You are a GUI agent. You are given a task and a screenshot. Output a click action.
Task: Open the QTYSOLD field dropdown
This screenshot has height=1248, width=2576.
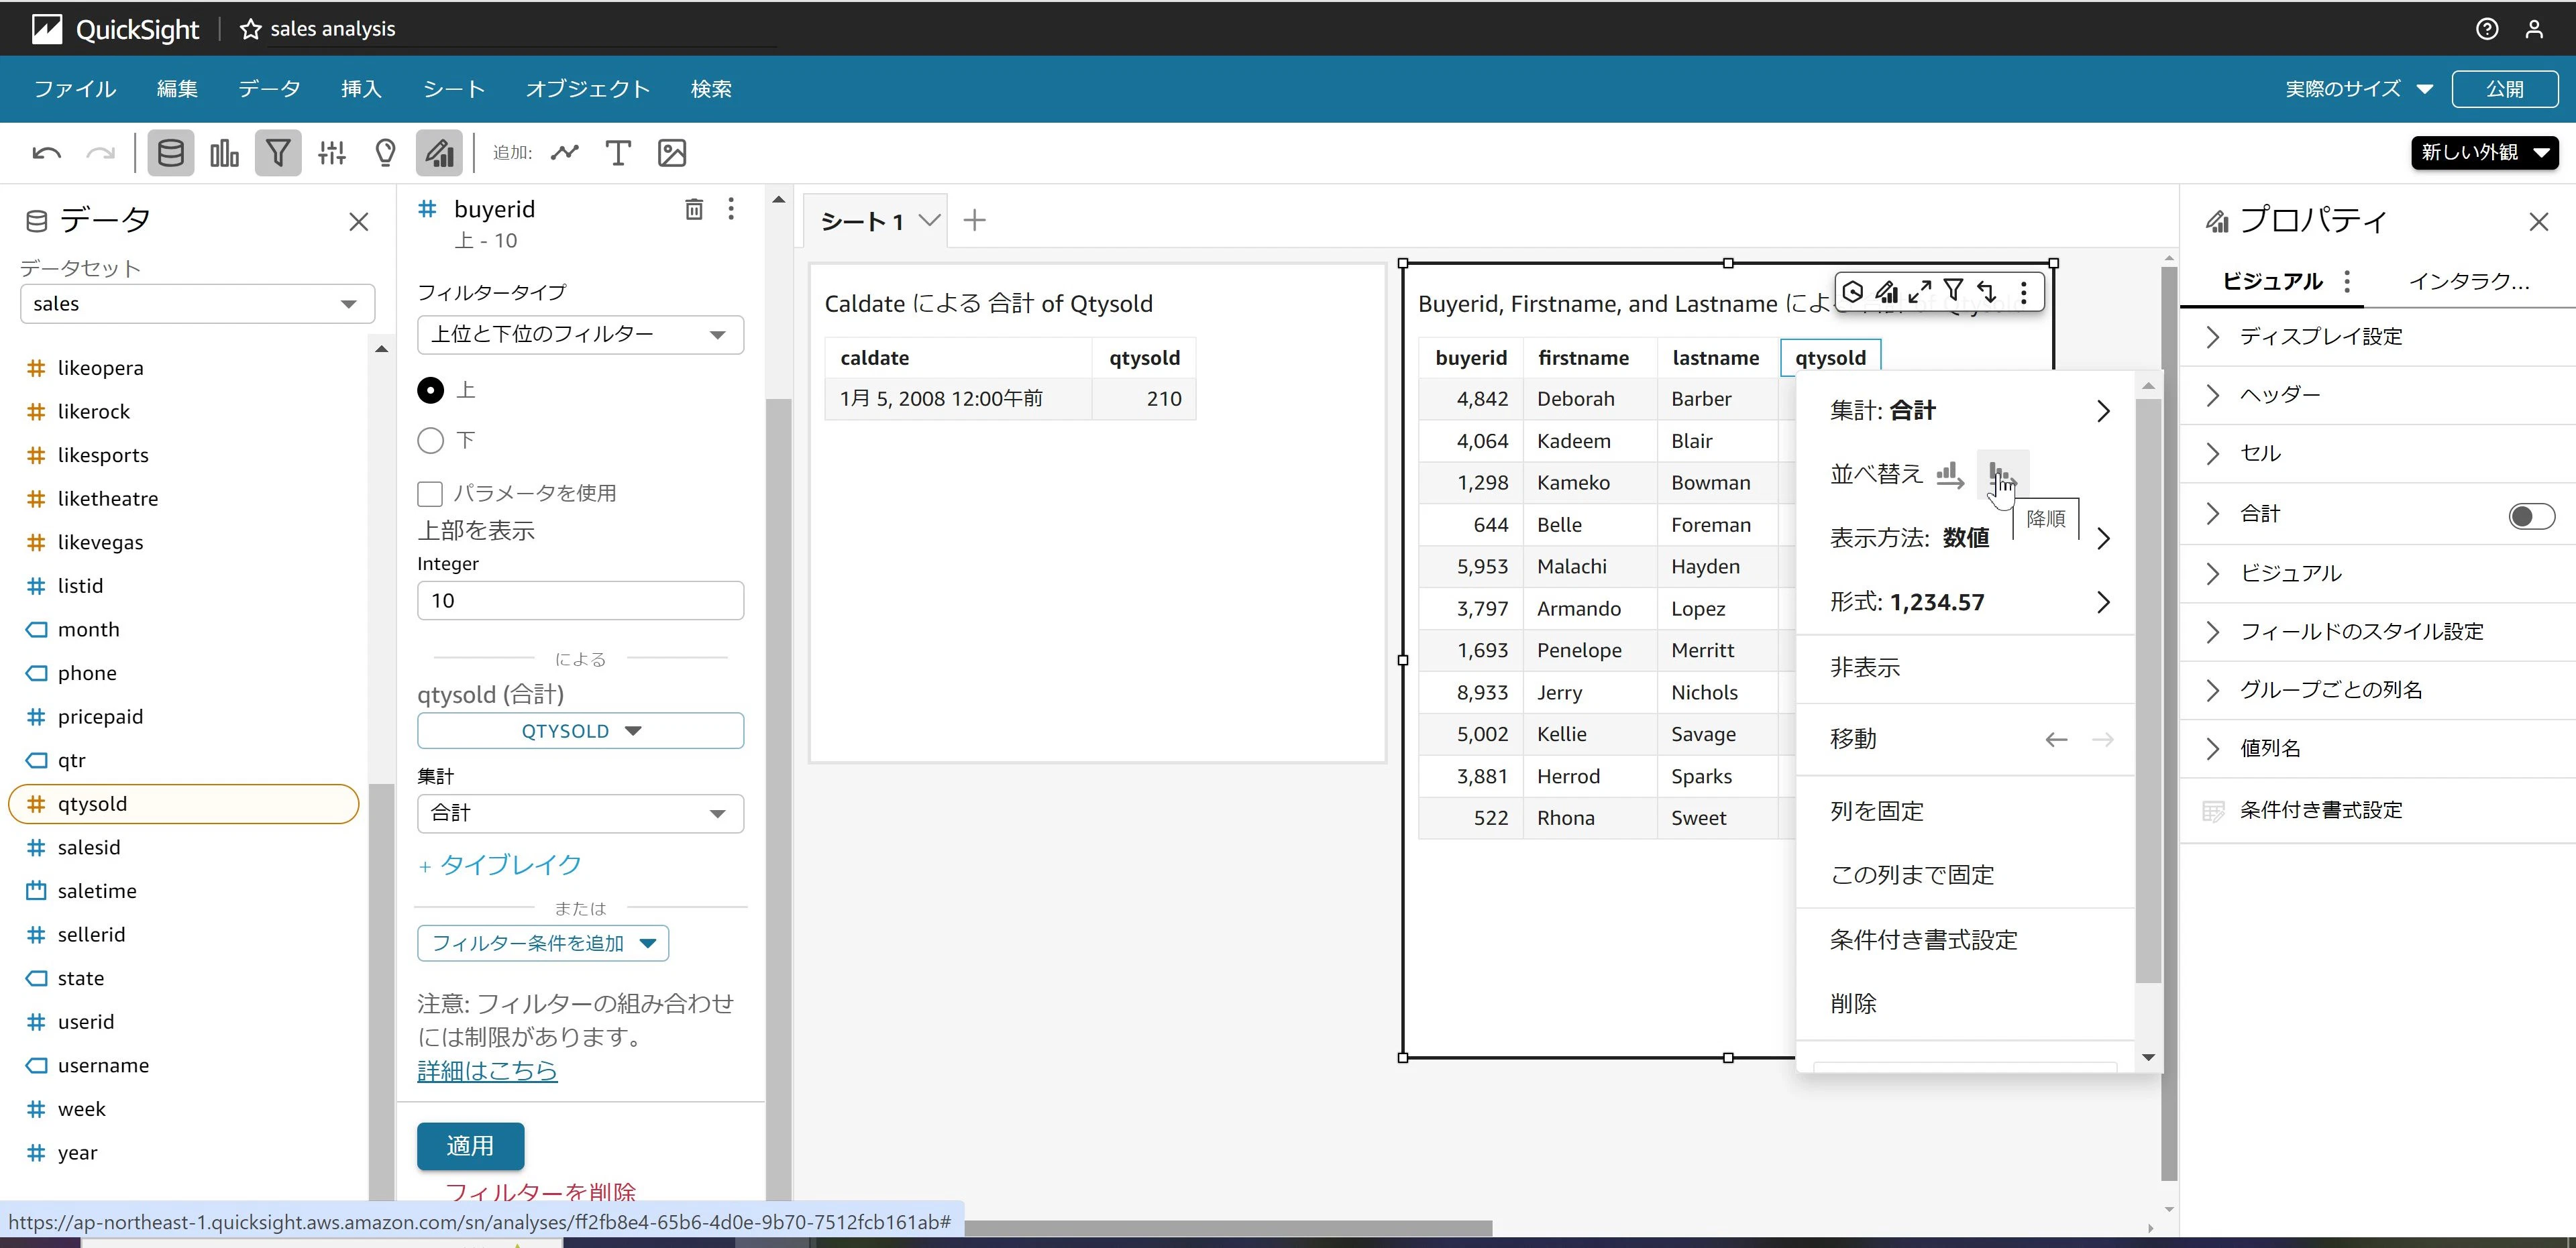coord(580,731)
